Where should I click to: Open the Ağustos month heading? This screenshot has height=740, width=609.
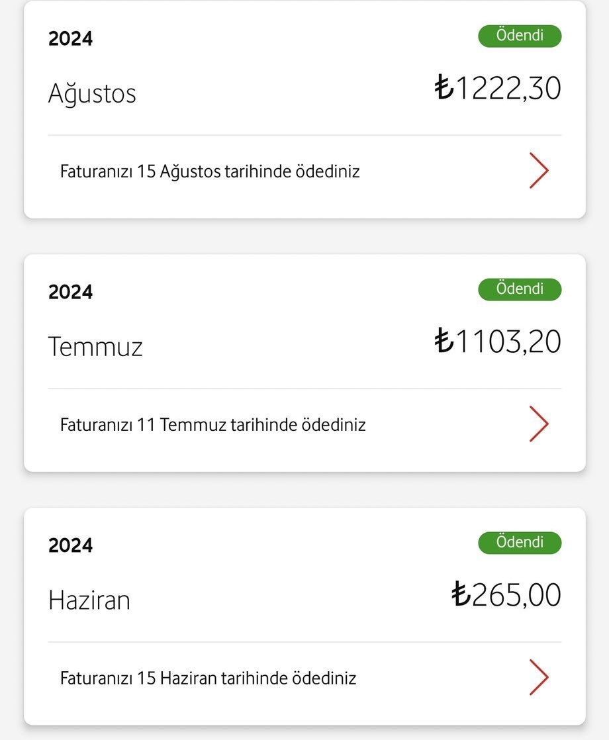point(92,93)
